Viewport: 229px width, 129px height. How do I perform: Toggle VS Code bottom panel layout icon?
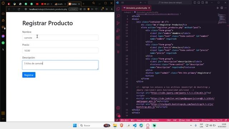[x=199, y=3]
